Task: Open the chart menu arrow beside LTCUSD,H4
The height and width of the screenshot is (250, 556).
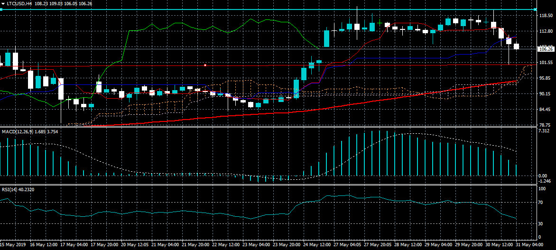Action: click(x=2, y=3)
